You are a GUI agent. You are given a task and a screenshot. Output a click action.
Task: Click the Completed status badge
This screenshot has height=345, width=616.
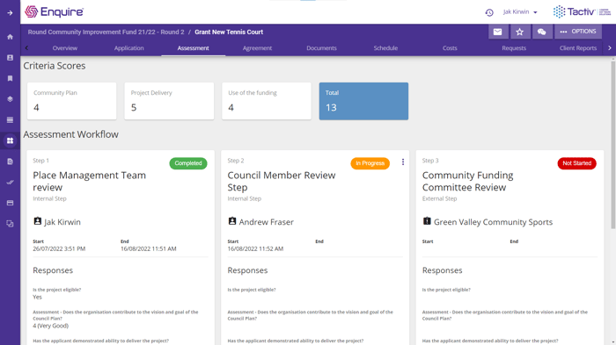point(188,163)
